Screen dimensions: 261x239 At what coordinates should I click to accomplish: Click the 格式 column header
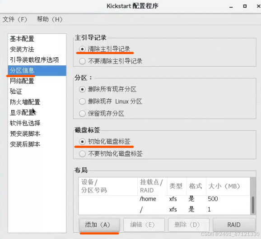click(x=196, y=186)
